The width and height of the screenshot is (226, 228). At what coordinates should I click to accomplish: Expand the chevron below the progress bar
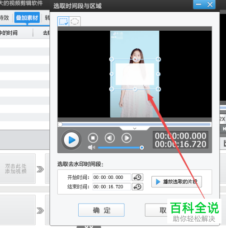tap(135, 128)
